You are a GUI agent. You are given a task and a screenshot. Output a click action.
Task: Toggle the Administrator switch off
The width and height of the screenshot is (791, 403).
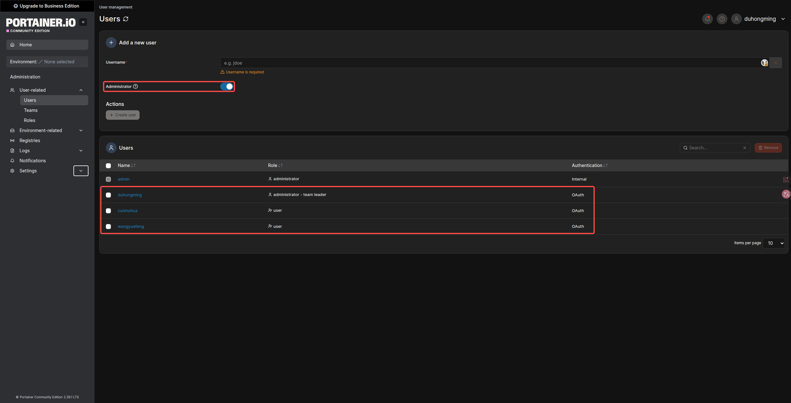(x=226, y=86)
